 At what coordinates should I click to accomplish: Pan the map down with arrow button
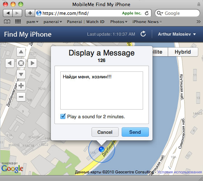(x=21, y=74)
